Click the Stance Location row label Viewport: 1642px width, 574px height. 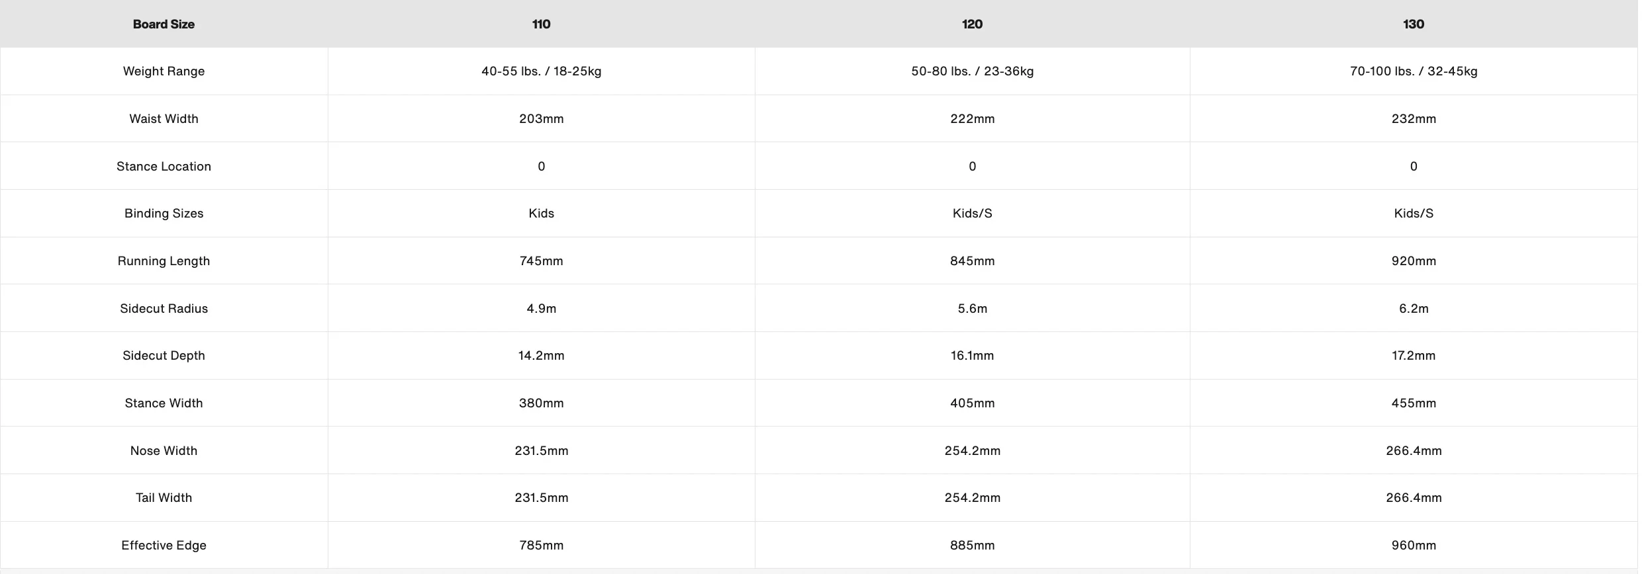pyautogui.click(x=164, y=167)
